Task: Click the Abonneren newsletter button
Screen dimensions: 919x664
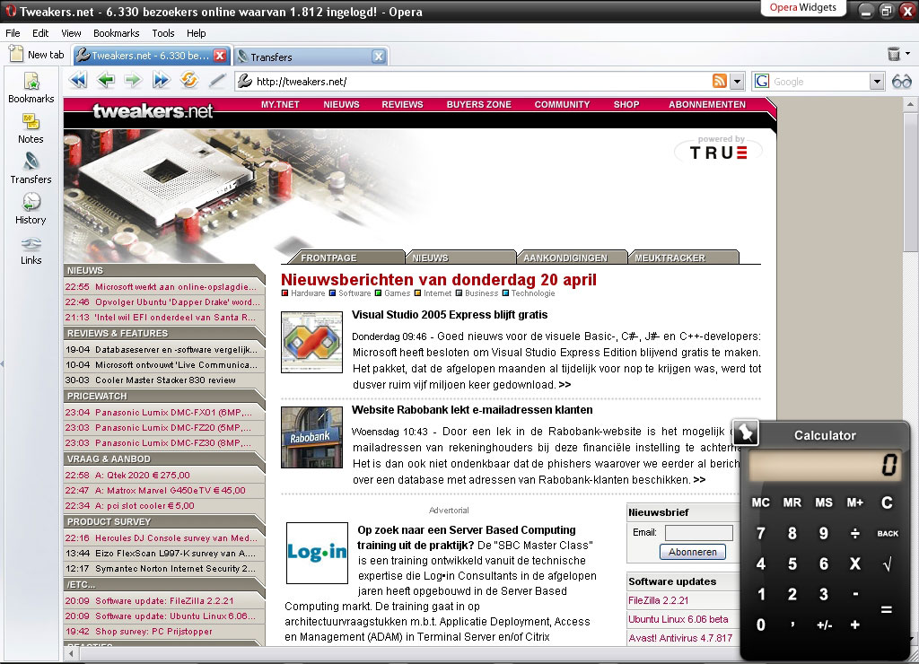Action: (x=692, y=552)
